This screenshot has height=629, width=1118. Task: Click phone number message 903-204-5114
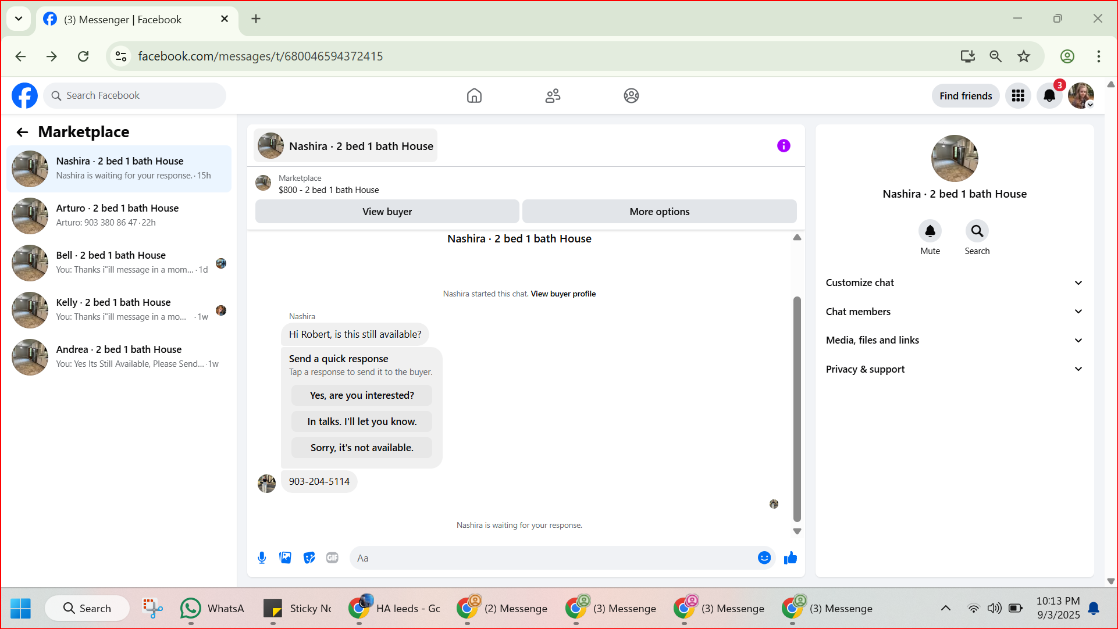pyautogui.click(x=319, y=482)
